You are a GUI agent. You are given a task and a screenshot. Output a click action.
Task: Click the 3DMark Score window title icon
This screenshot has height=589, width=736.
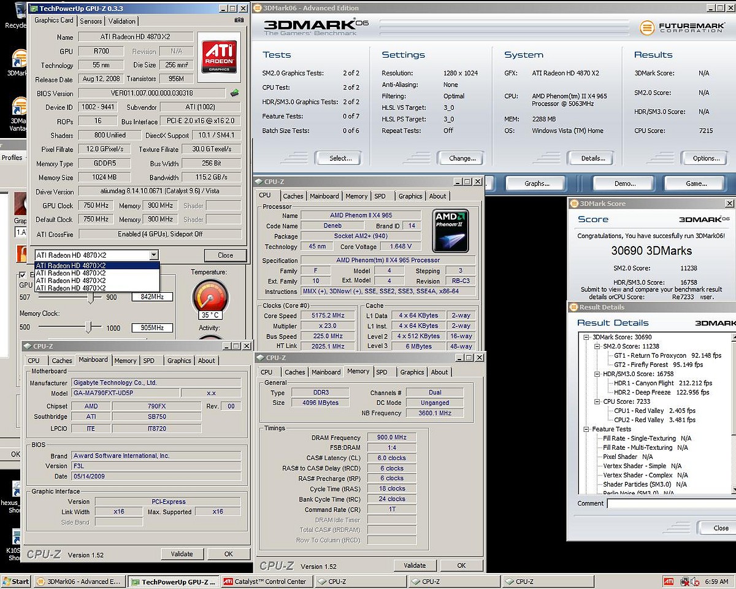click(x=574, y=203)
